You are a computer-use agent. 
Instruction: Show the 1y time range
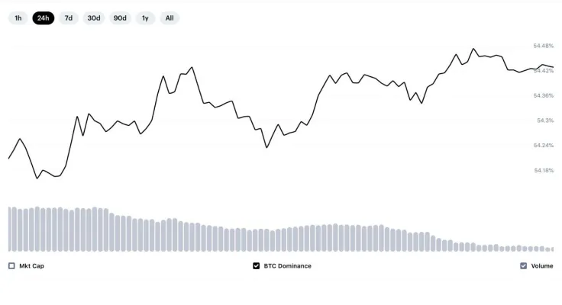click(x=145, y=18)
